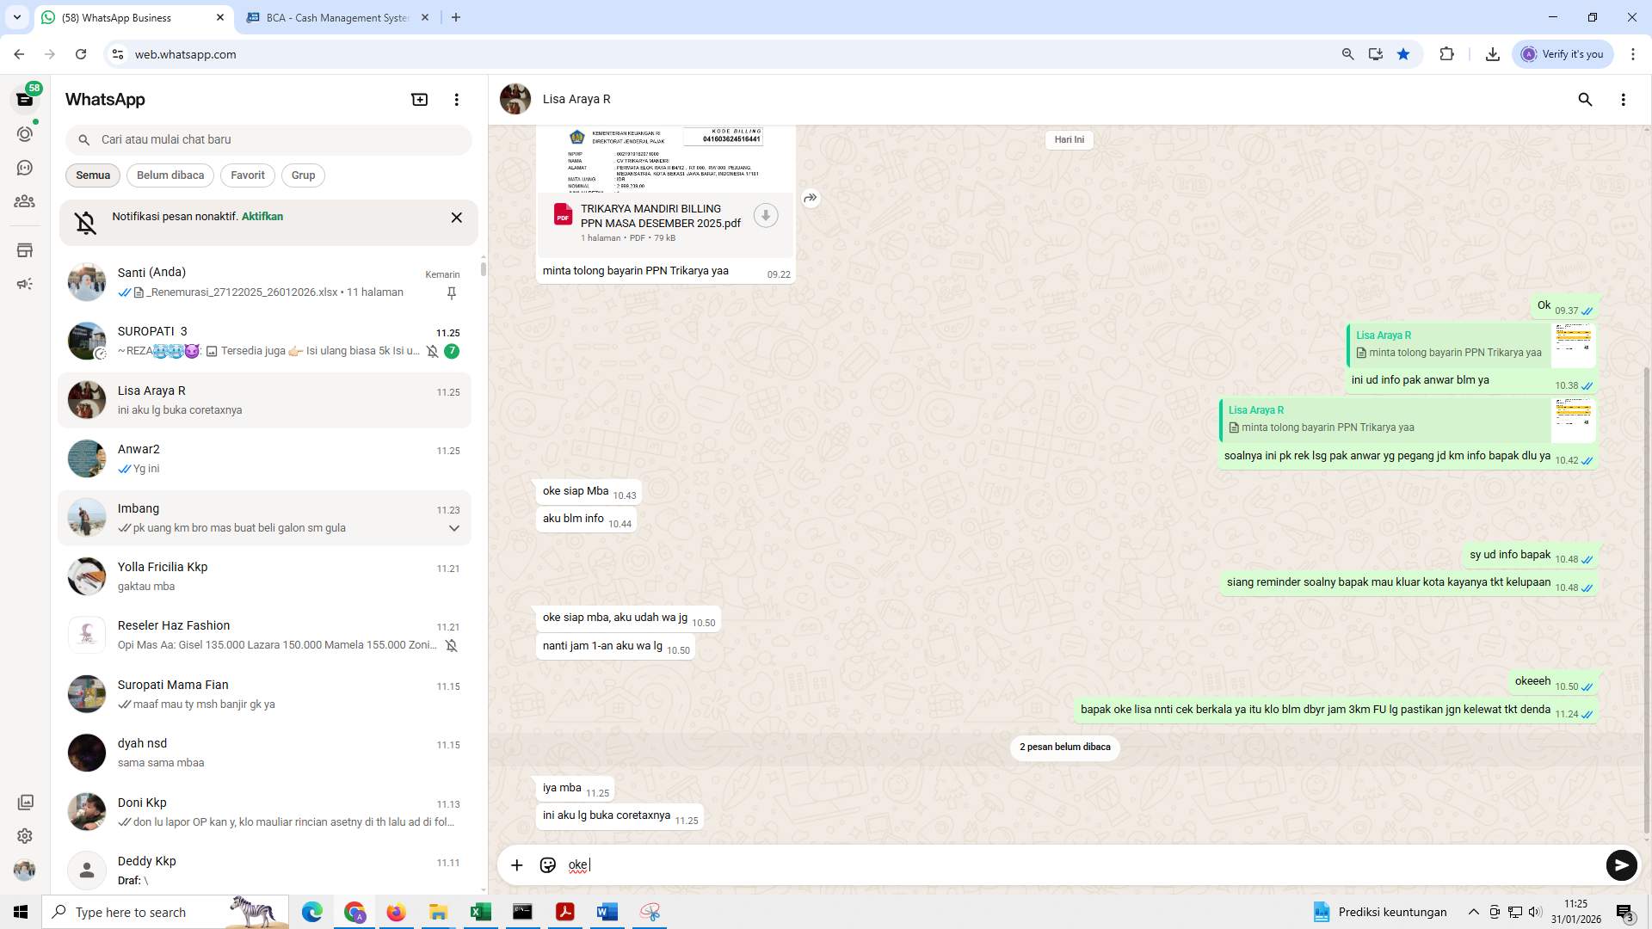Select the Semua chat filter
Screen dimensions: 1652x929
pyautogui.click(x=92, y=175)
